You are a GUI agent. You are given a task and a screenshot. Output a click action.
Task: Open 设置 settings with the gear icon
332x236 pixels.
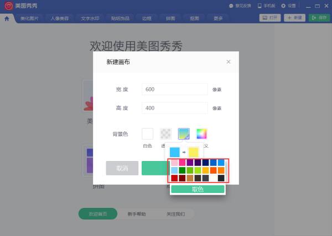pyautogui.click(x=288, y=6)
